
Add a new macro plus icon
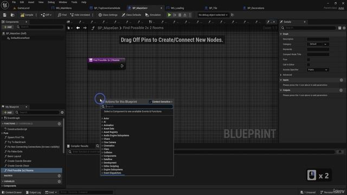(x=59, y=175)
